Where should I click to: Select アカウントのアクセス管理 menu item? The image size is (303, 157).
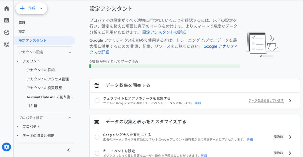click(x=48, y=79)
